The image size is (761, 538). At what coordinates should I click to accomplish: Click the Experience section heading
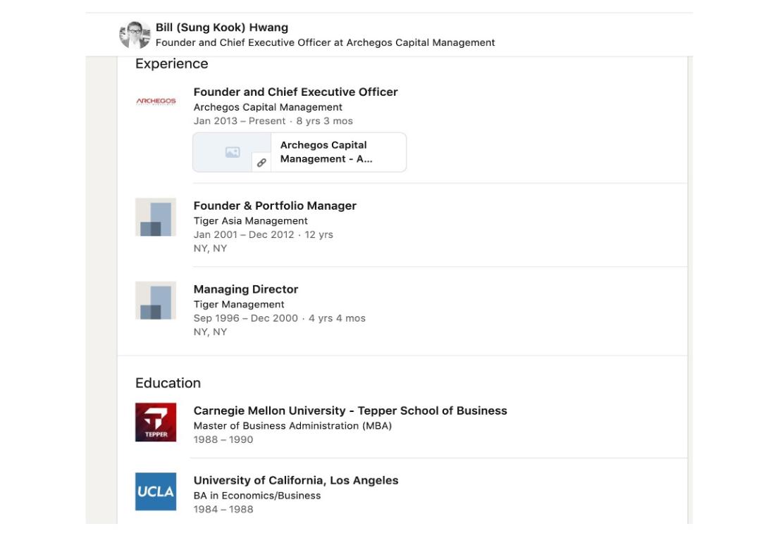click(172, 63)
